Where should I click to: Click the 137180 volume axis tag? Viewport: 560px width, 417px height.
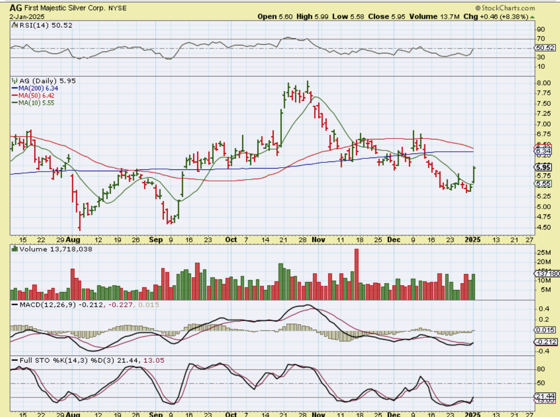coord(547,274)
